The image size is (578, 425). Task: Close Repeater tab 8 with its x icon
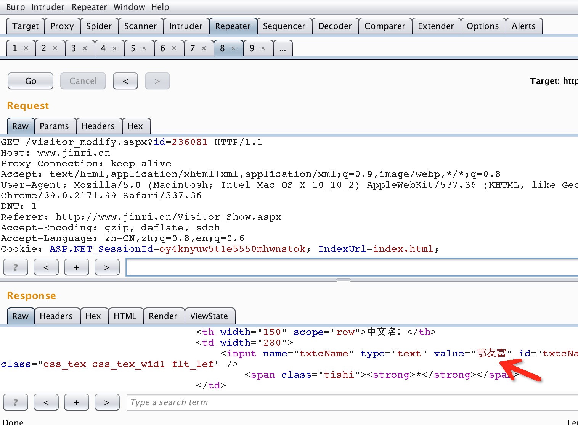pos(233,48)
